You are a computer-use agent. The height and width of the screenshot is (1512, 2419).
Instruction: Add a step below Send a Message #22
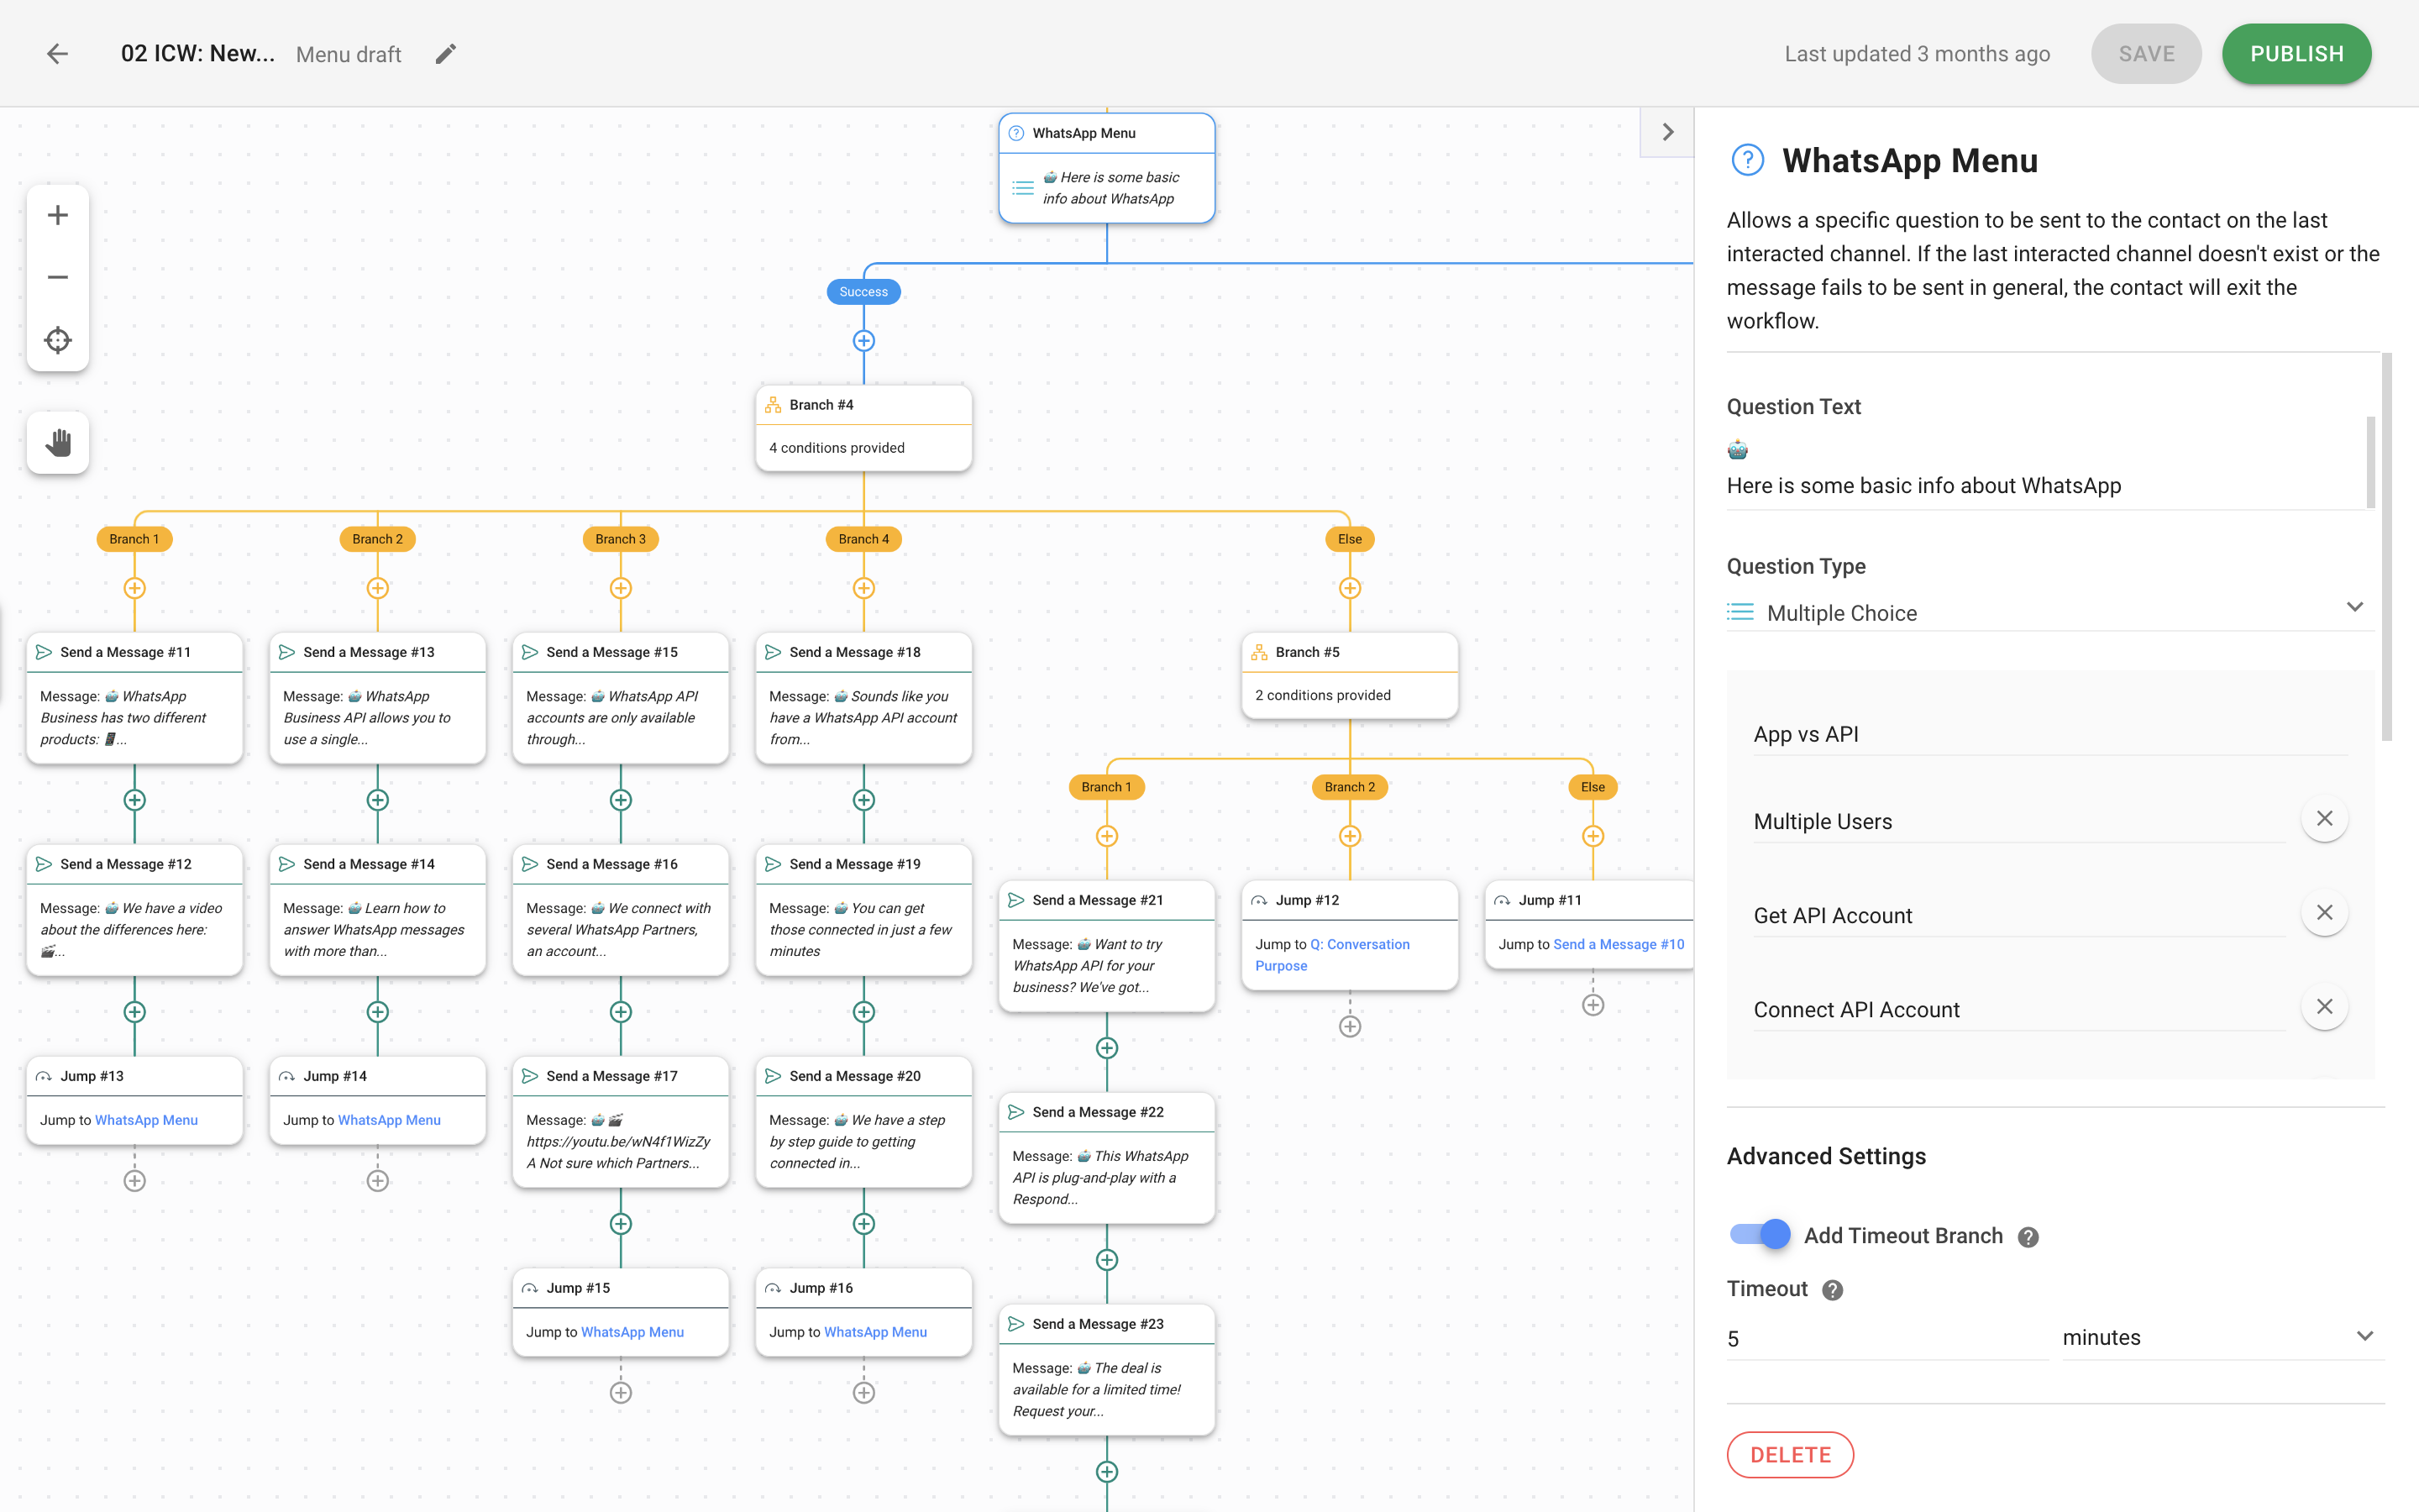pos(1106,1260)
